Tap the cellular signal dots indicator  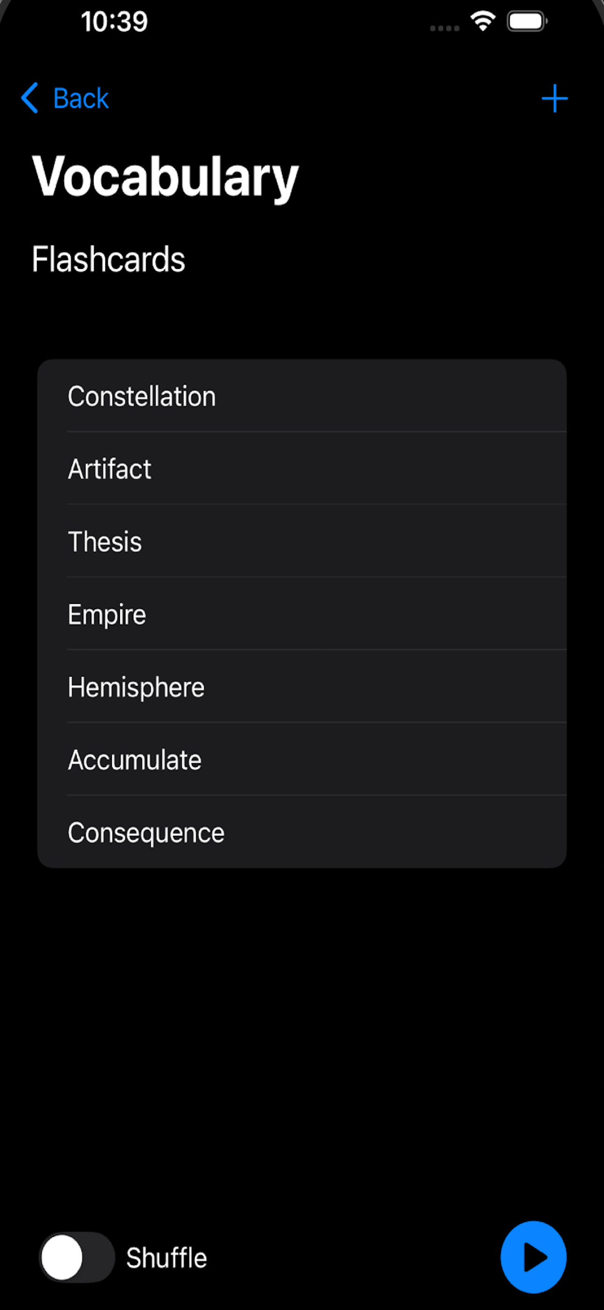[445, 29]
